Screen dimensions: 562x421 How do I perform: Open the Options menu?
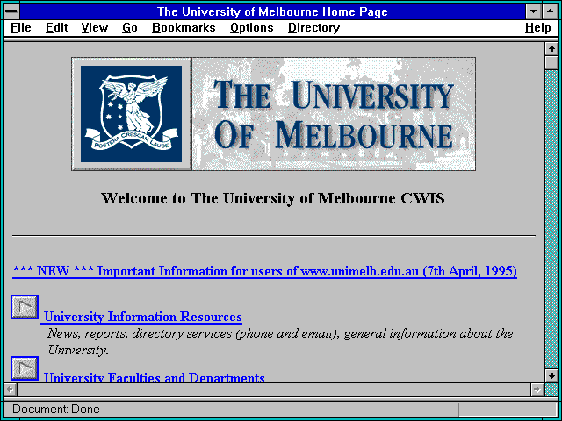pyautogui.click(x=252, y=28)
